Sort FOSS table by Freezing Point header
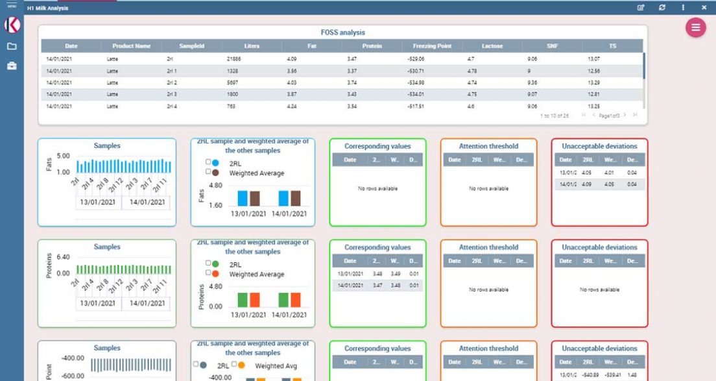The width and height of the screenshot is (716, 381). coord(432,46)
